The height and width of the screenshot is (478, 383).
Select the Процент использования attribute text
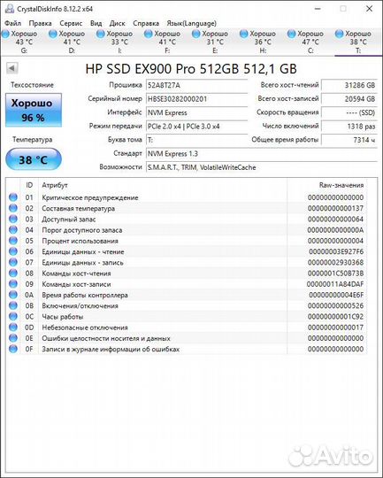click(x=80, y=241)
